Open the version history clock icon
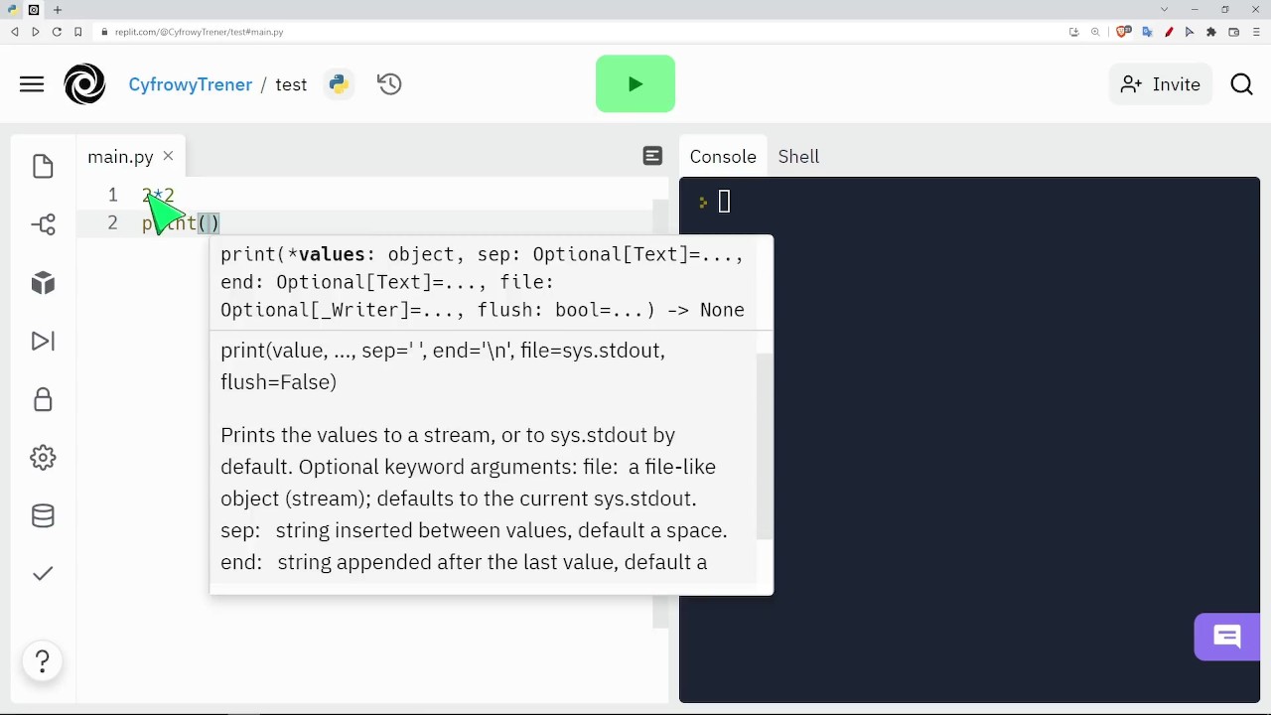Image resolution: width=1271 pixels, height=715 pixels. [x=388, y=84]
